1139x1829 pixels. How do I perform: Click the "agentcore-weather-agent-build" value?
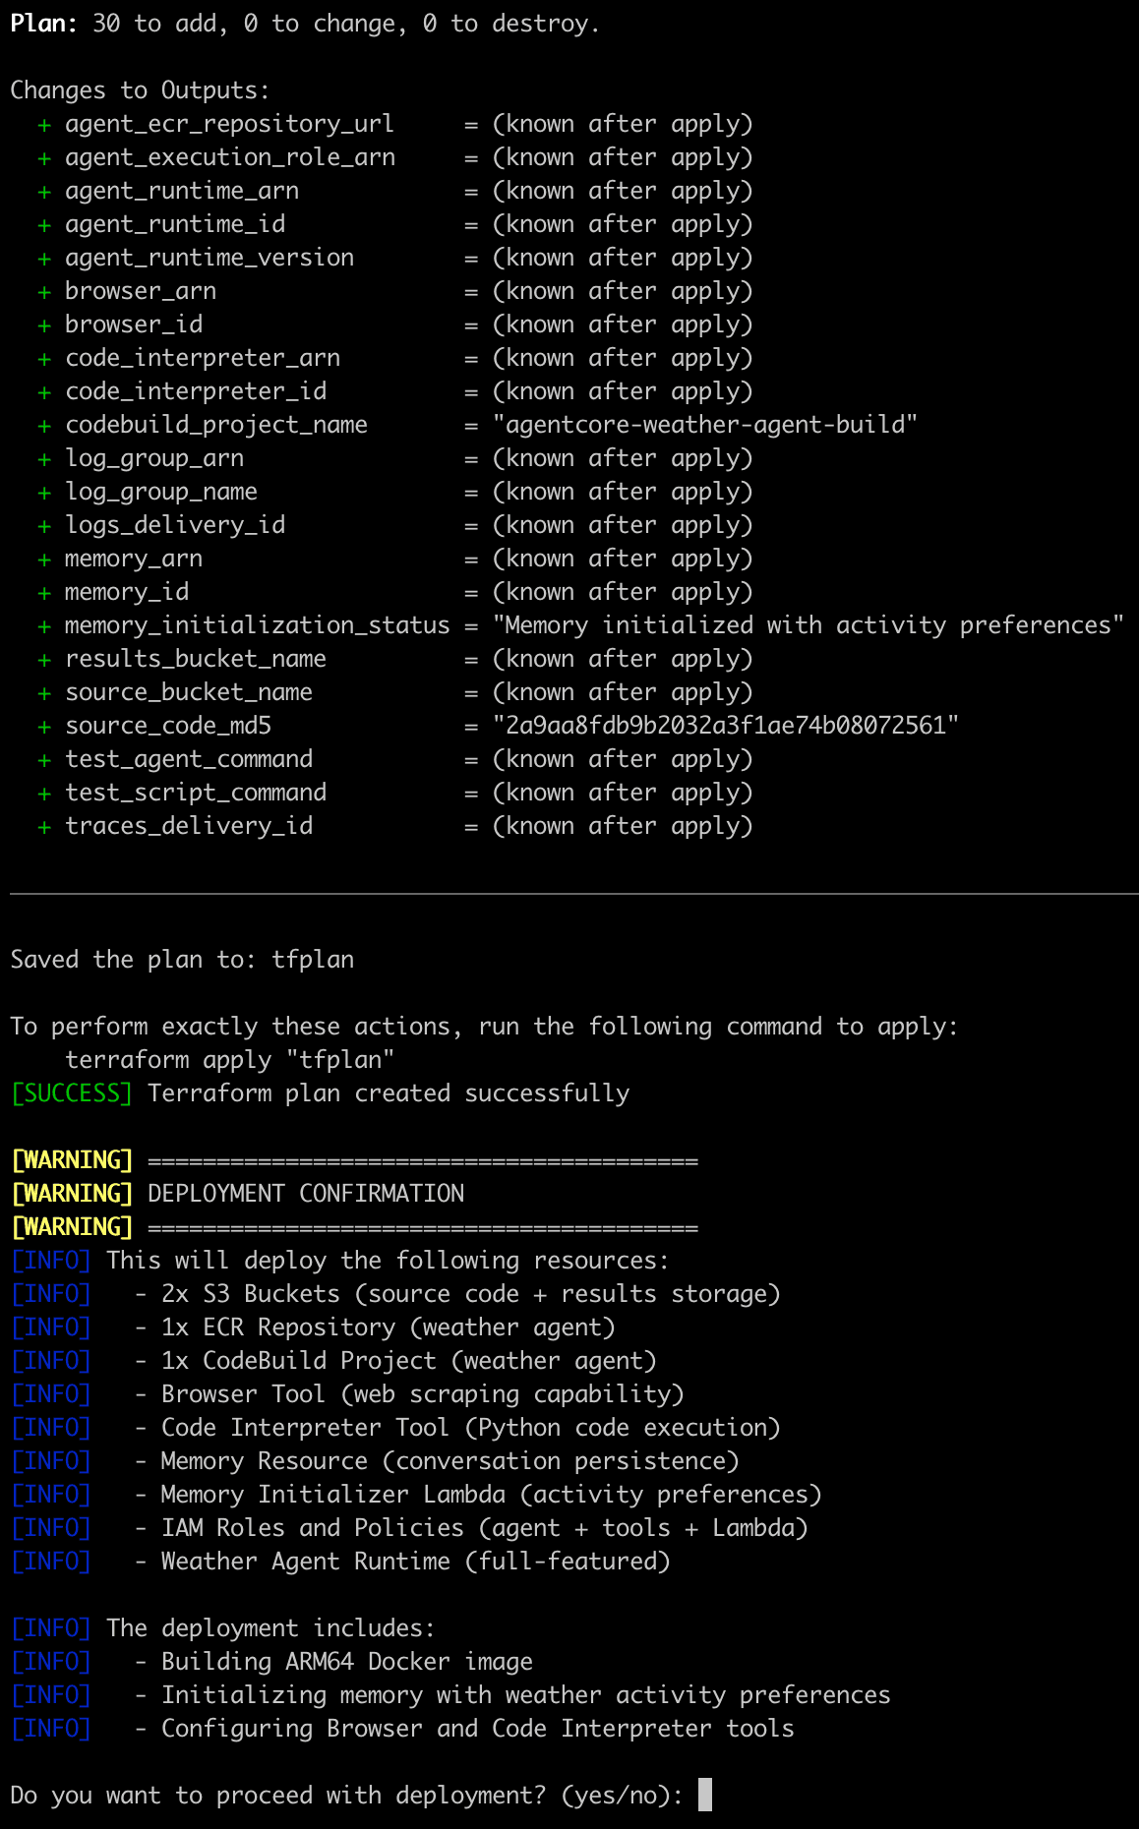pos(705,425)
